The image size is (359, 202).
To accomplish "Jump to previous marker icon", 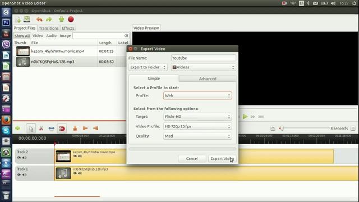I will (x=85, y=128).
